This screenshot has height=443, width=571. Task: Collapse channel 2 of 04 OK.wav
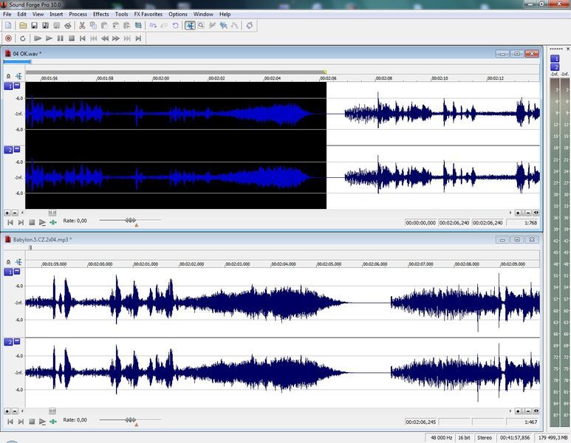[x=17, y=149]
